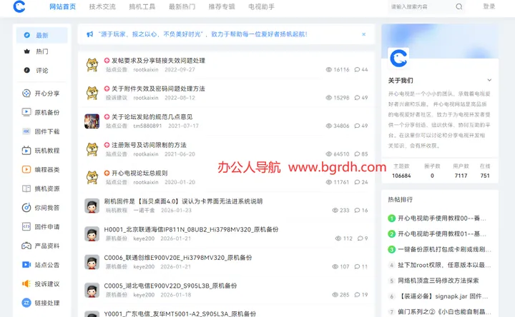Open post 关于论坛发贴的规范几点意见
The height and width of the screenshot is (317, 515).
point(152,117)
